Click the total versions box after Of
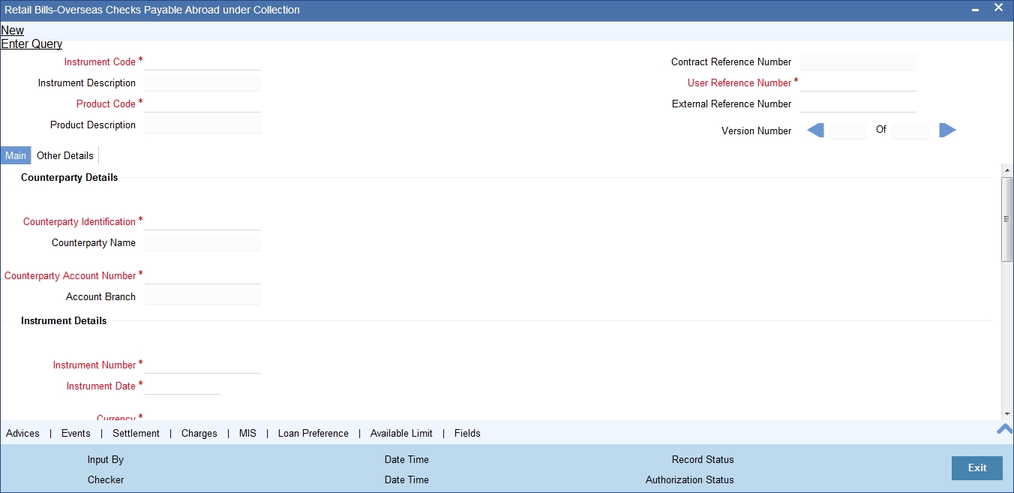Image resolution: width=1014 pixels, height=493 pixels. click(910, 131)
